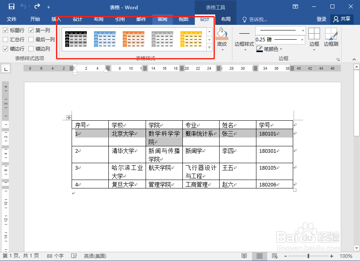The width and height of the screenshot is (360, 261).
Task: Enable the 汇总行 checkbox
Action: pos(6,40)
